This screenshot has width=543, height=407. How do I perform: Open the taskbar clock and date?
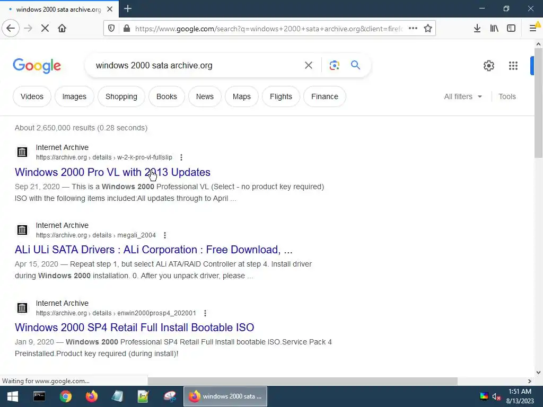tap(520, 396)
